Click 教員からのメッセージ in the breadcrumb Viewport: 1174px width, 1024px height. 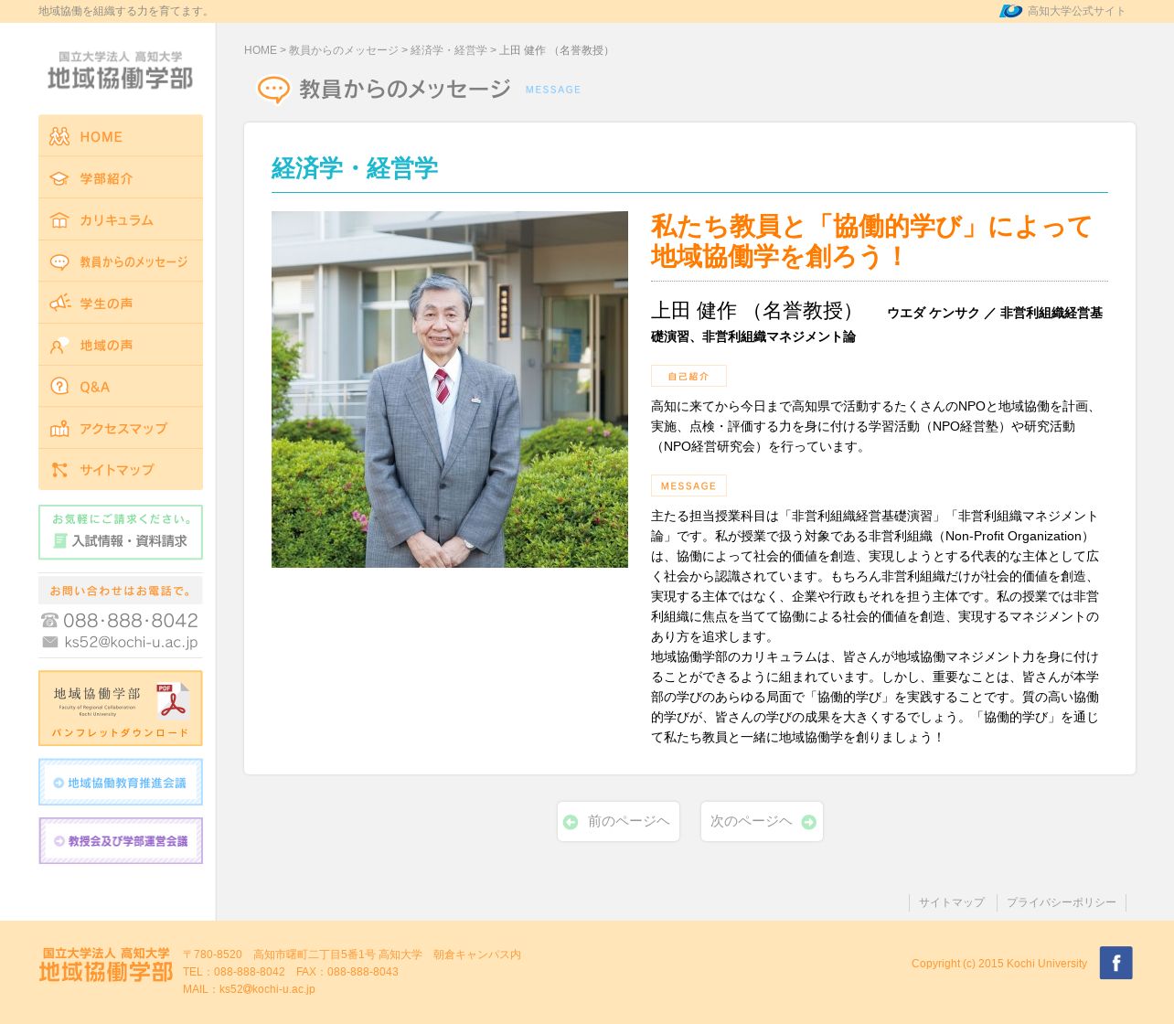point(344,50)
